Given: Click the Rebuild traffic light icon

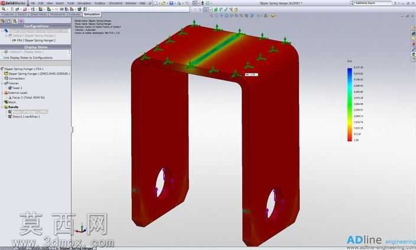Looking at the screenshot, I should (203, 3).
